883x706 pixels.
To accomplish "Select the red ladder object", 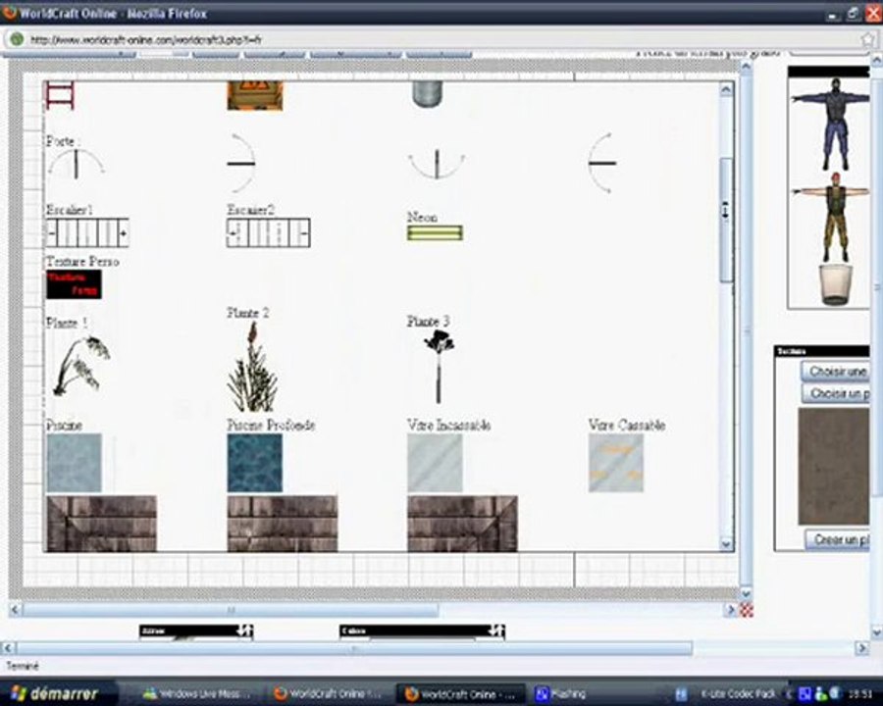I will [x=60, y=95].
